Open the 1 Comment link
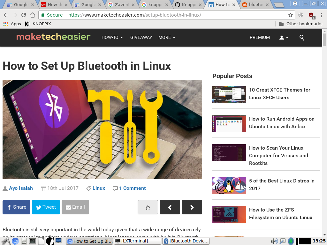 pyautogui.click(x=132, y=188)
